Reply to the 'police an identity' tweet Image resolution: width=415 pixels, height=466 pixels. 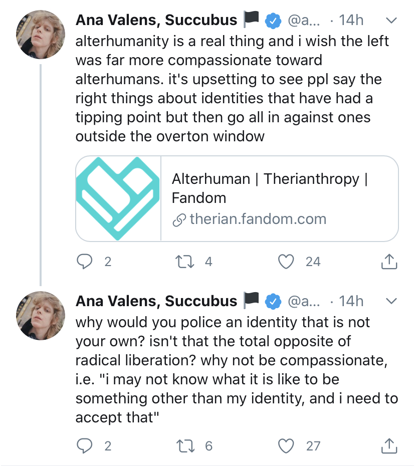click(x=86, y=445)
